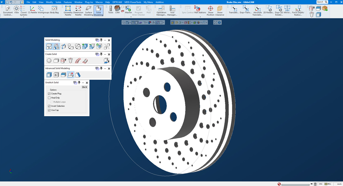Image resolution: width=343 pixels, height=186 pixels.
Task: Open the Operation Manager
Action: tap(161, 10)
